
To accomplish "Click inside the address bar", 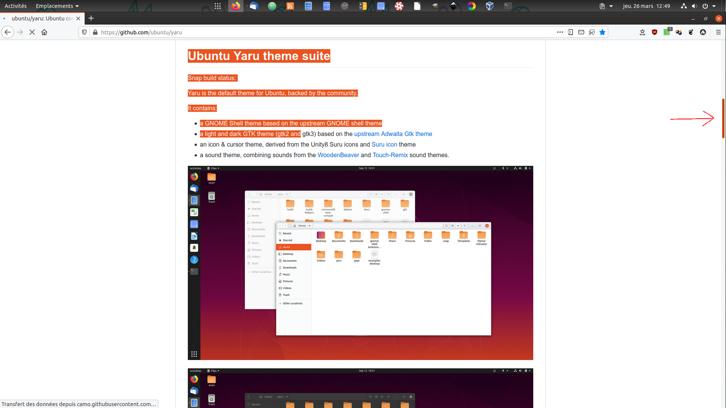I will [x=265, y=32].
